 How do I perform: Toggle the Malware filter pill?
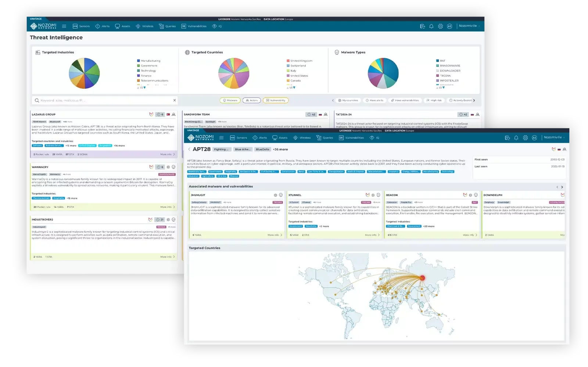click(x=230, y=100)
